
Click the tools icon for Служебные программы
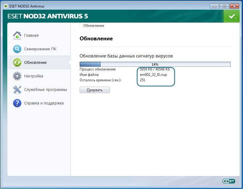17,90
